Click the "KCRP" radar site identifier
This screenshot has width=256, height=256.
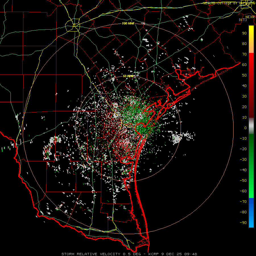coord(153,254)
